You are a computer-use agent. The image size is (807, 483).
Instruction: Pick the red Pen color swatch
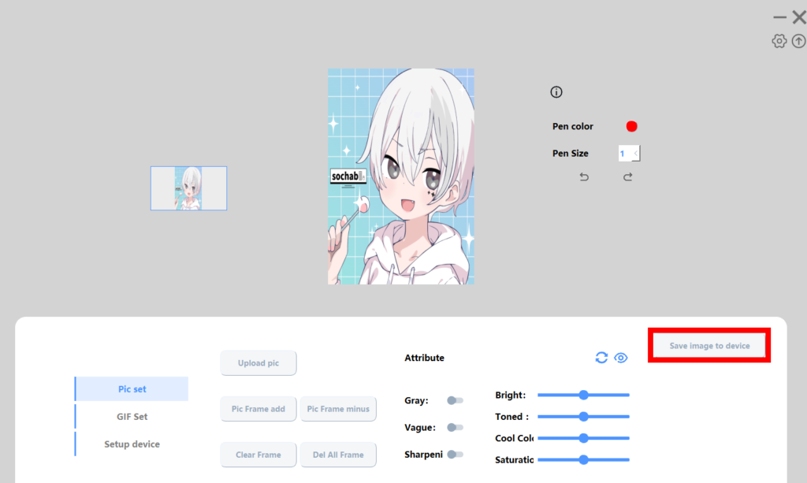coord(631,126)
